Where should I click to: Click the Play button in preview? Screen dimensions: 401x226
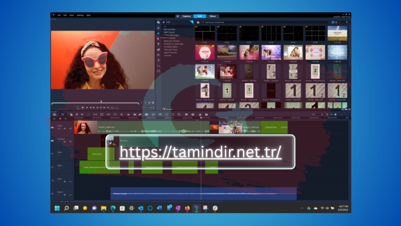(83, 108)
